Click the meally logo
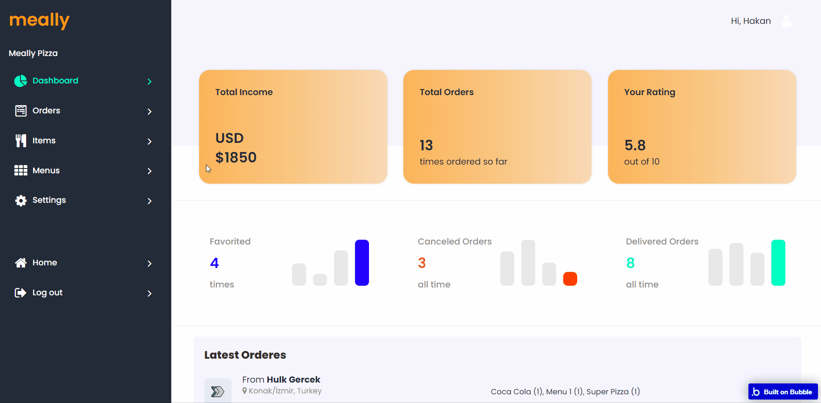 (x=40, y=20)
